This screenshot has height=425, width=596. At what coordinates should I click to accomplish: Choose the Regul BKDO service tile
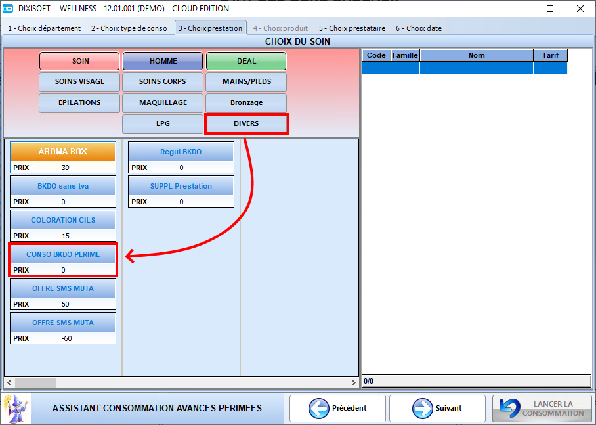pyautogui.click(x=181, y=158)
